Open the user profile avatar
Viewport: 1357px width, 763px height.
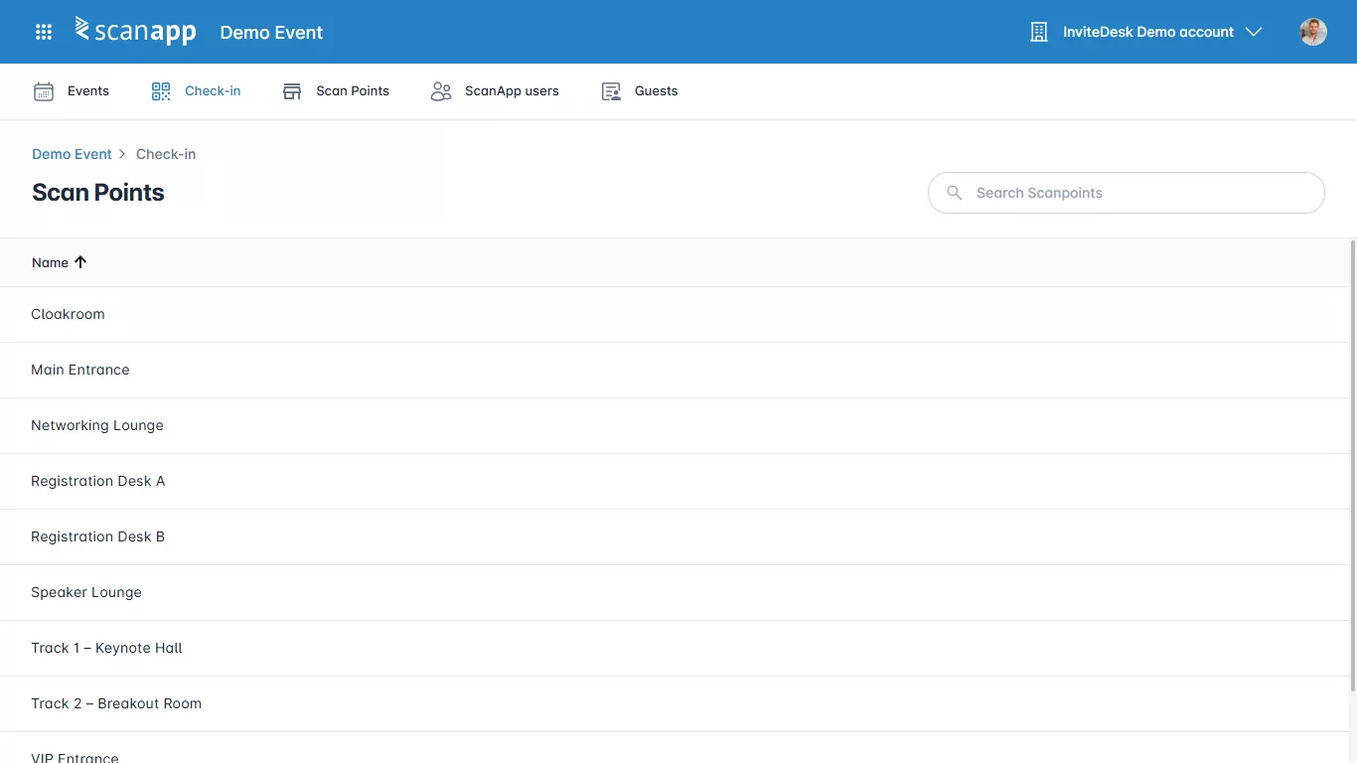(1313, 32)
